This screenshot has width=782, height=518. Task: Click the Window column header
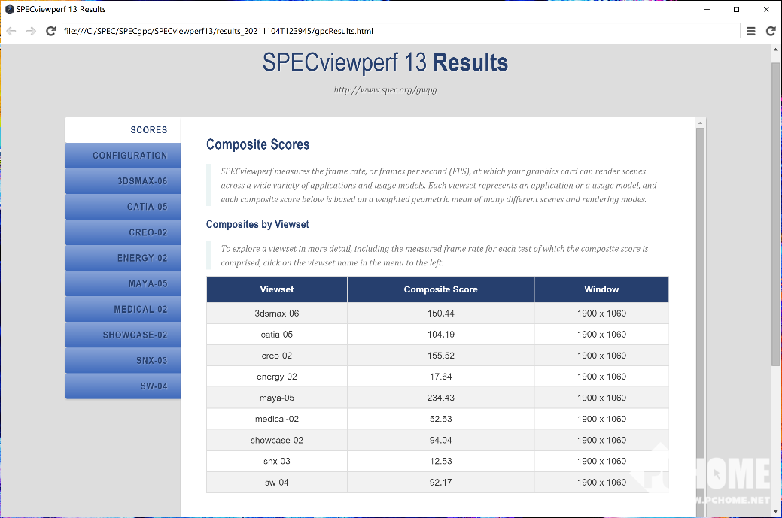pos(601,289)
